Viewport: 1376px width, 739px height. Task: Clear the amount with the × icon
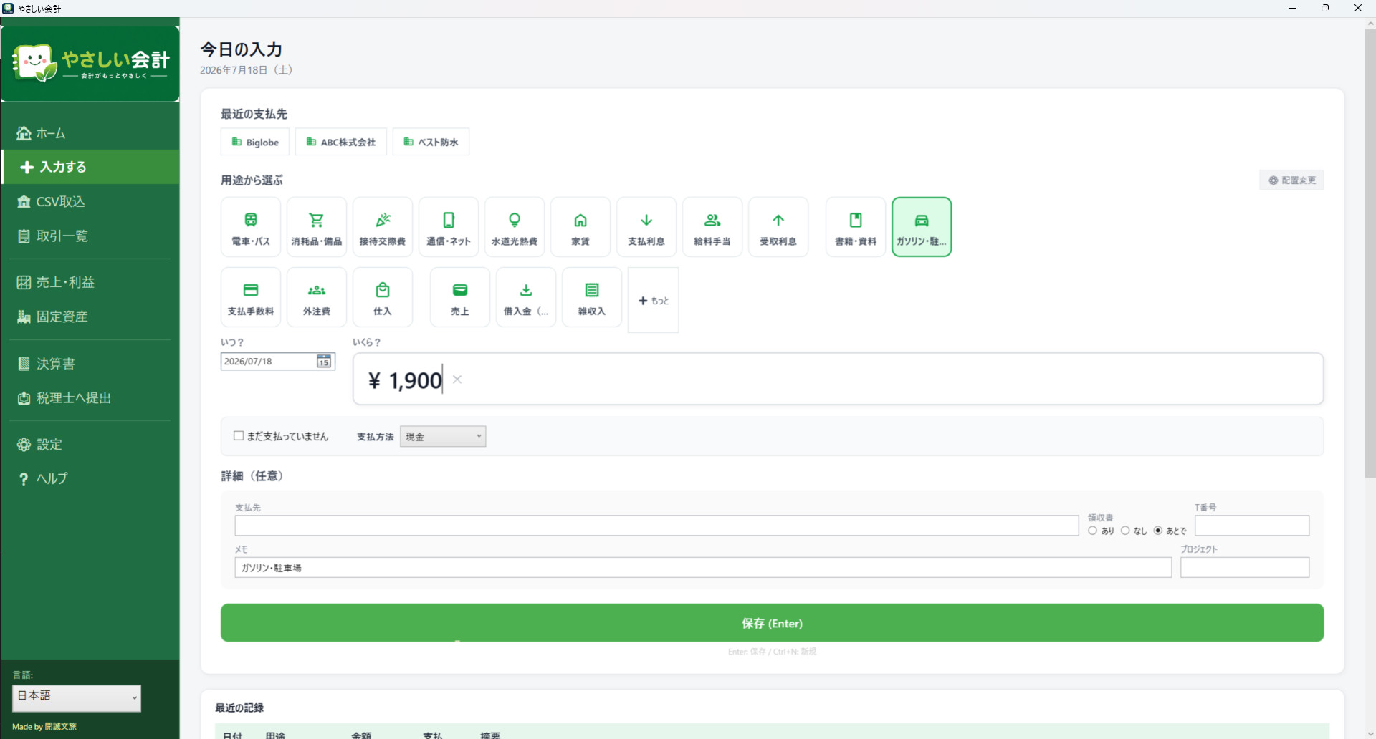coord(457,380)
